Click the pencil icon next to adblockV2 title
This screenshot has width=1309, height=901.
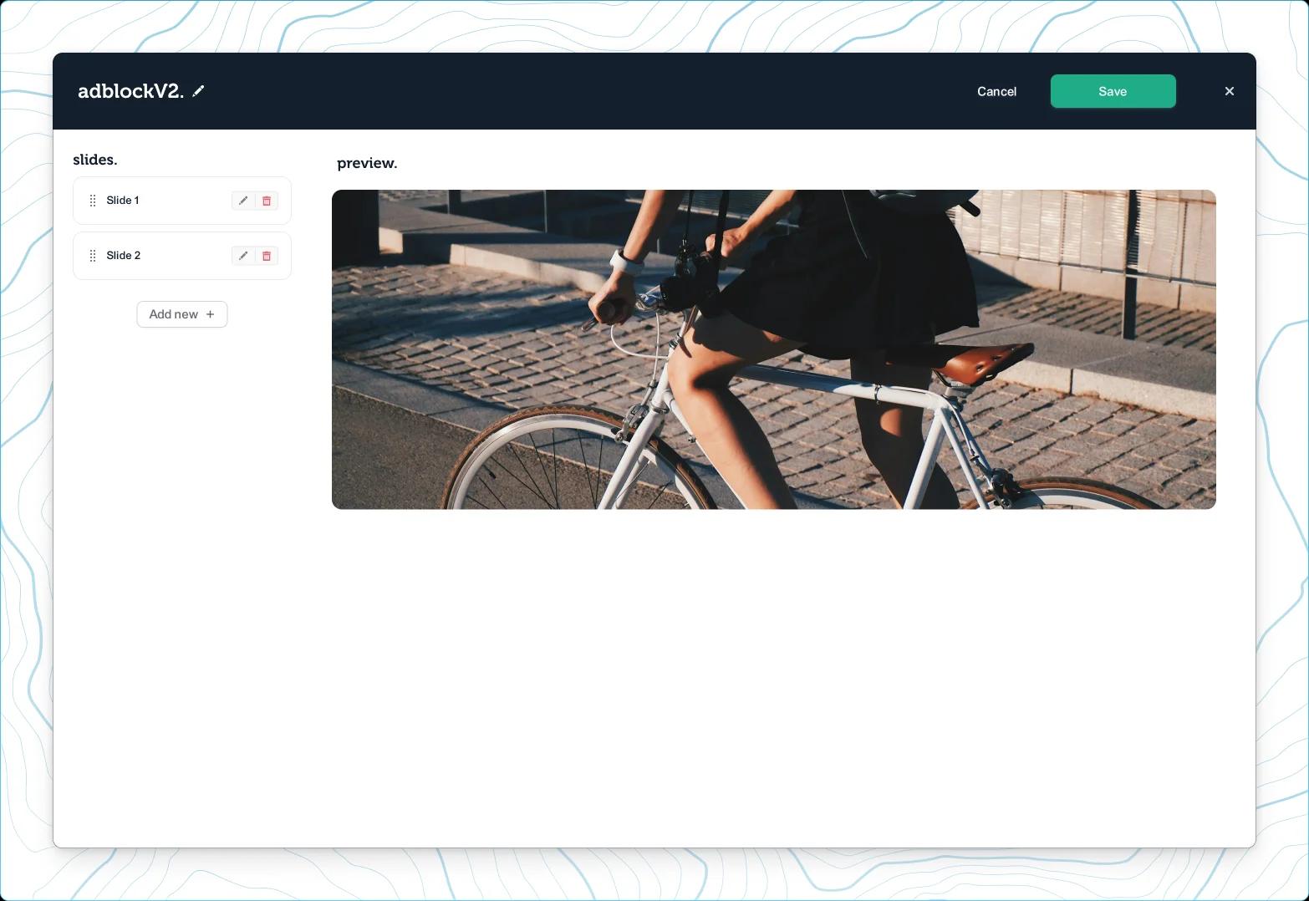198,91
